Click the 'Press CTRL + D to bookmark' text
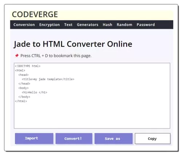Image resolution: width=182 pixels, height=155 pixels. tap(56, 56)
